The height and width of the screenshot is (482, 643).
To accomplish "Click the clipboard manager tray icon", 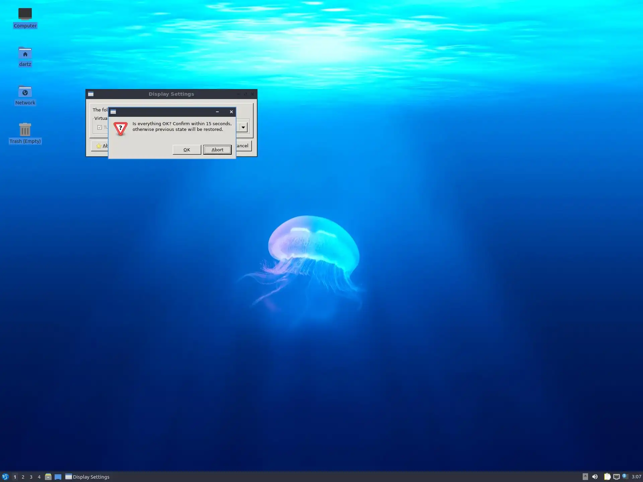I will (607, 477).
